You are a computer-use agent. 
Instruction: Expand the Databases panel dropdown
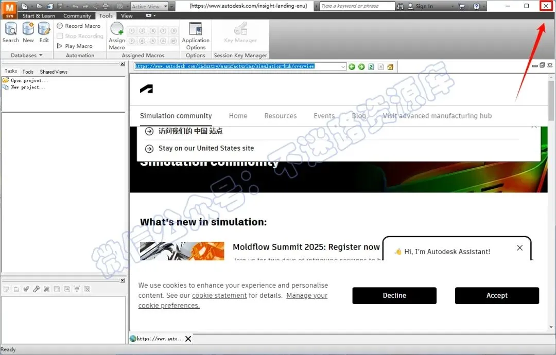(x=41, y=55)
